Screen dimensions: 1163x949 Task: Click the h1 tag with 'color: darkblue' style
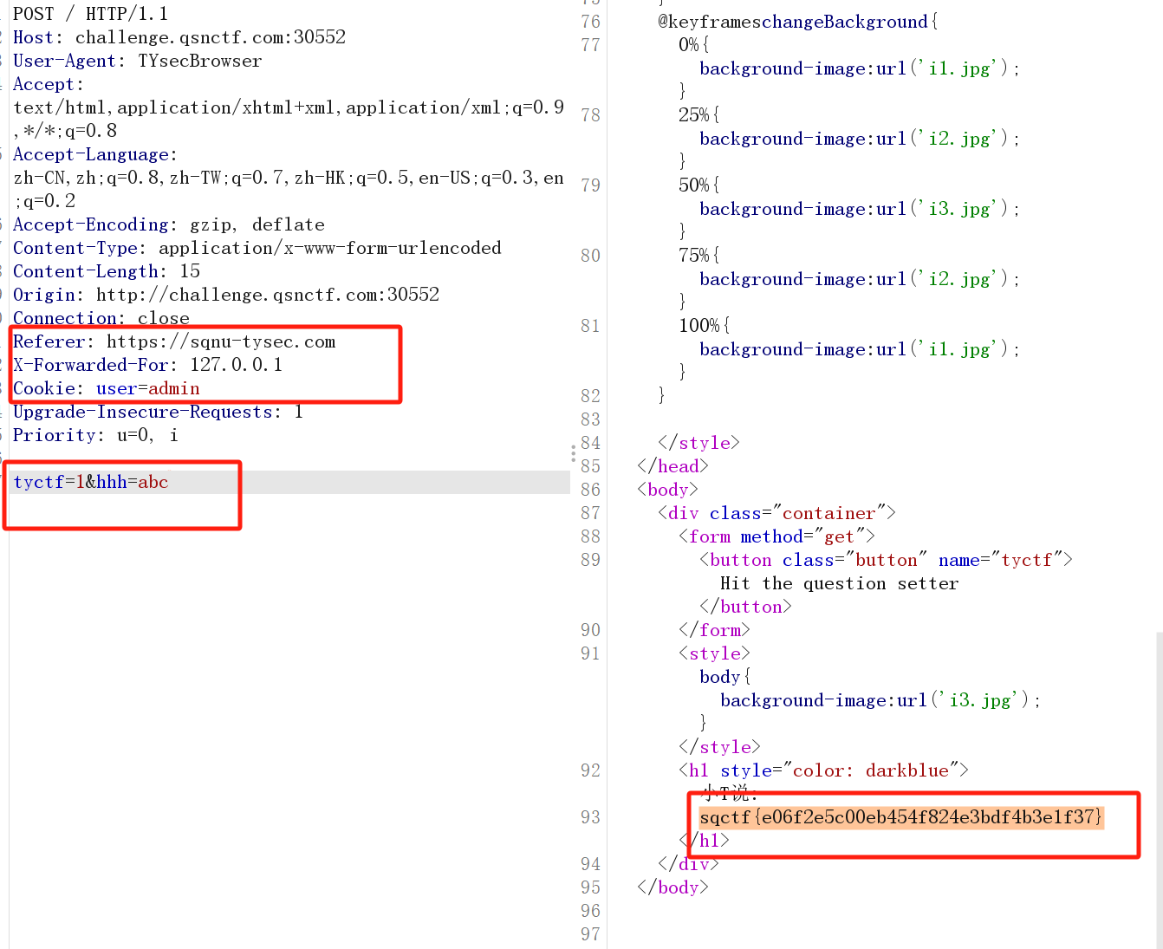[824, 770]
